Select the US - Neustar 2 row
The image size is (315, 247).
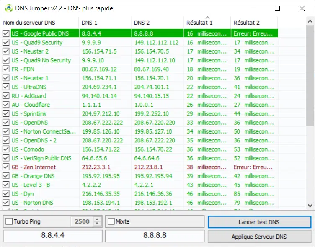point(140,51)
